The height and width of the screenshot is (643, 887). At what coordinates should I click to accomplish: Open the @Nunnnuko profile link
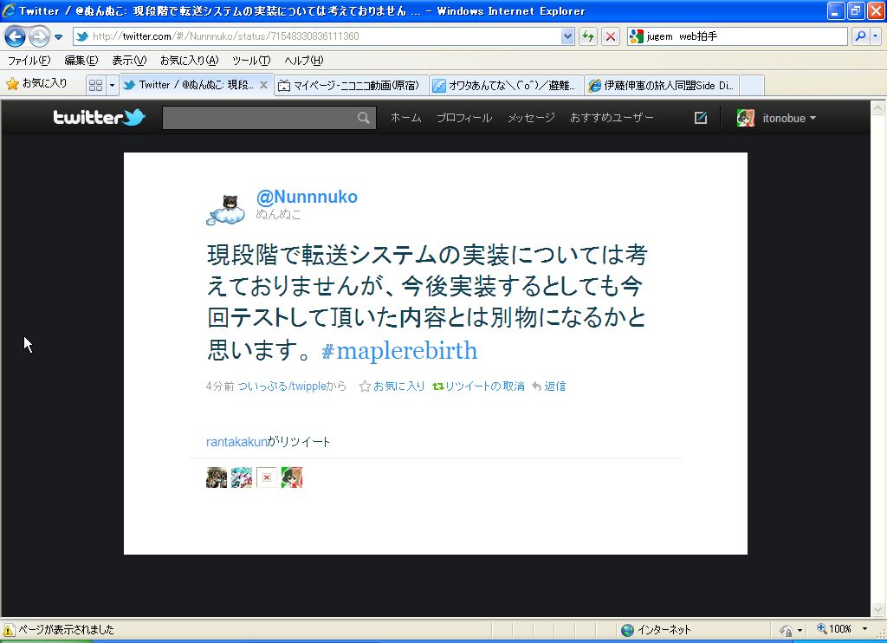307,197
